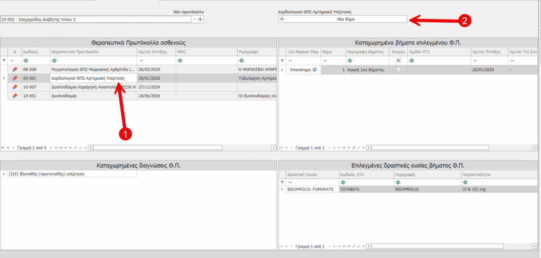This screenshot has height=258, width=541.
Task: Expand the Ιδιοπαθής υπέρταση diagnosis node
Action: [4, 174]
